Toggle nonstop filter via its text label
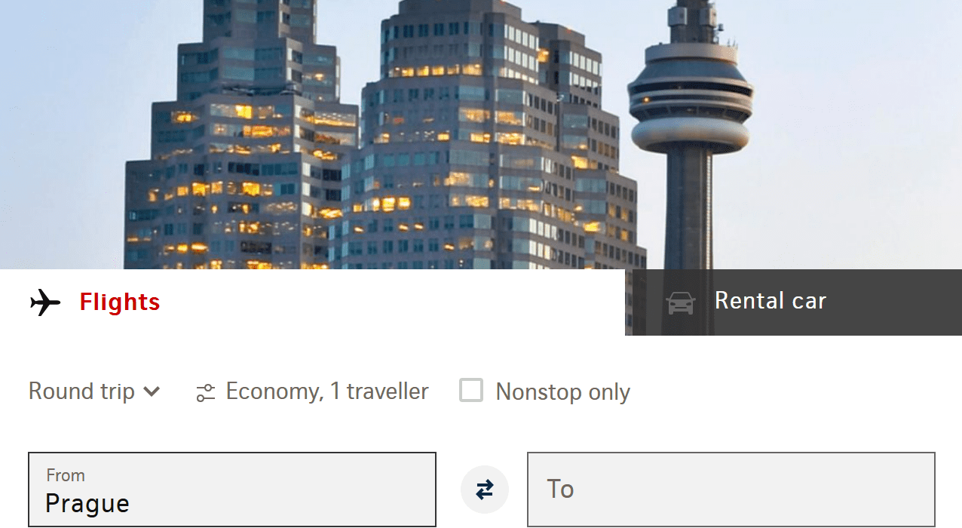Viewport: 962px width, 528px height. click(x=562, y=392)
